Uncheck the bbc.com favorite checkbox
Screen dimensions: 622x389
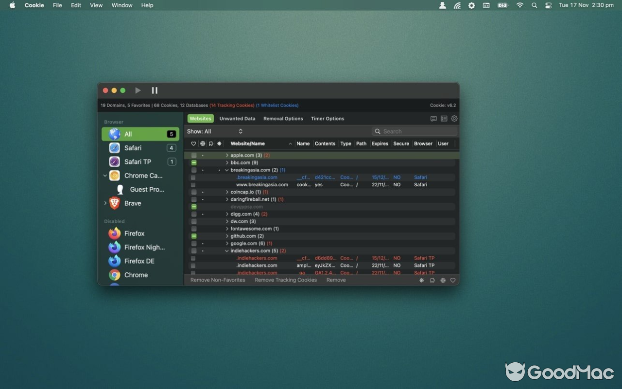(194, 163)
